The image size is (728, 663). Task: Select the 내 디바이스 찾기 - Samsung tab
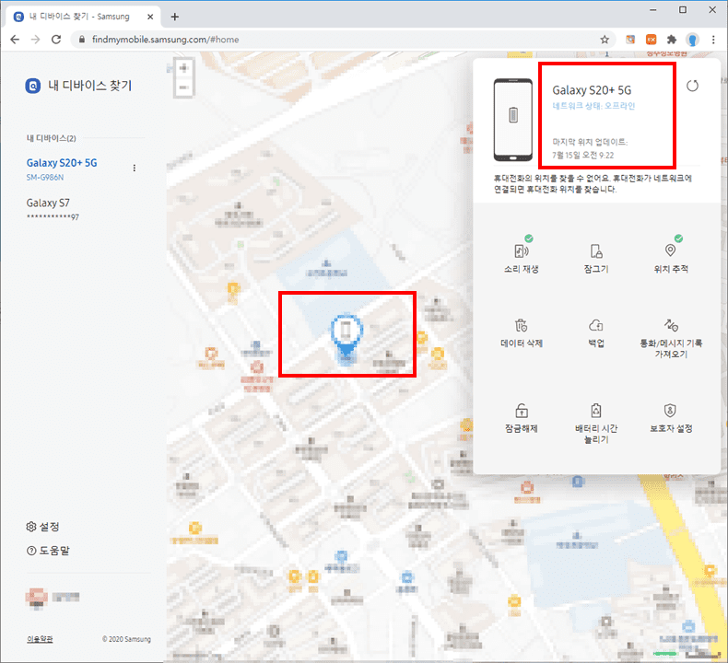[84, 17]
